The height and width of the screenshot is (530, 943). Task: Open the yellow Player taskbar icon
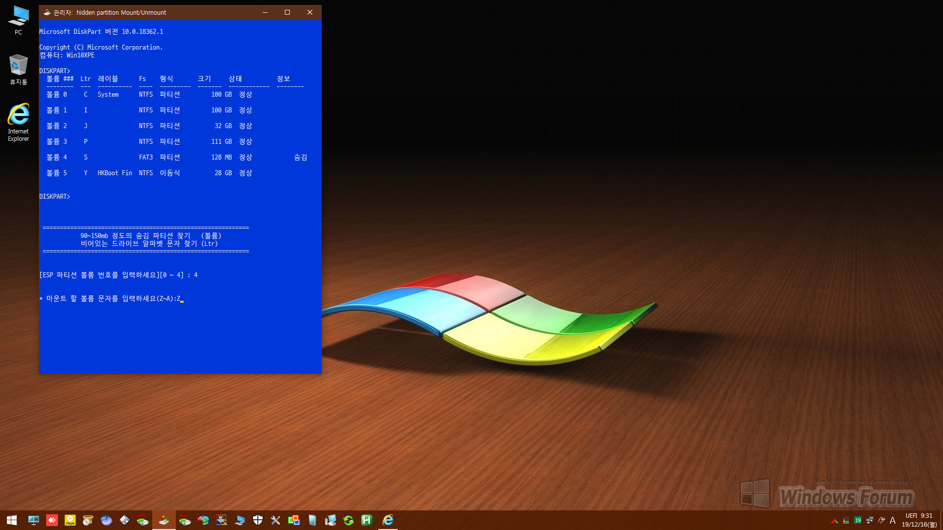coord(70,520)
